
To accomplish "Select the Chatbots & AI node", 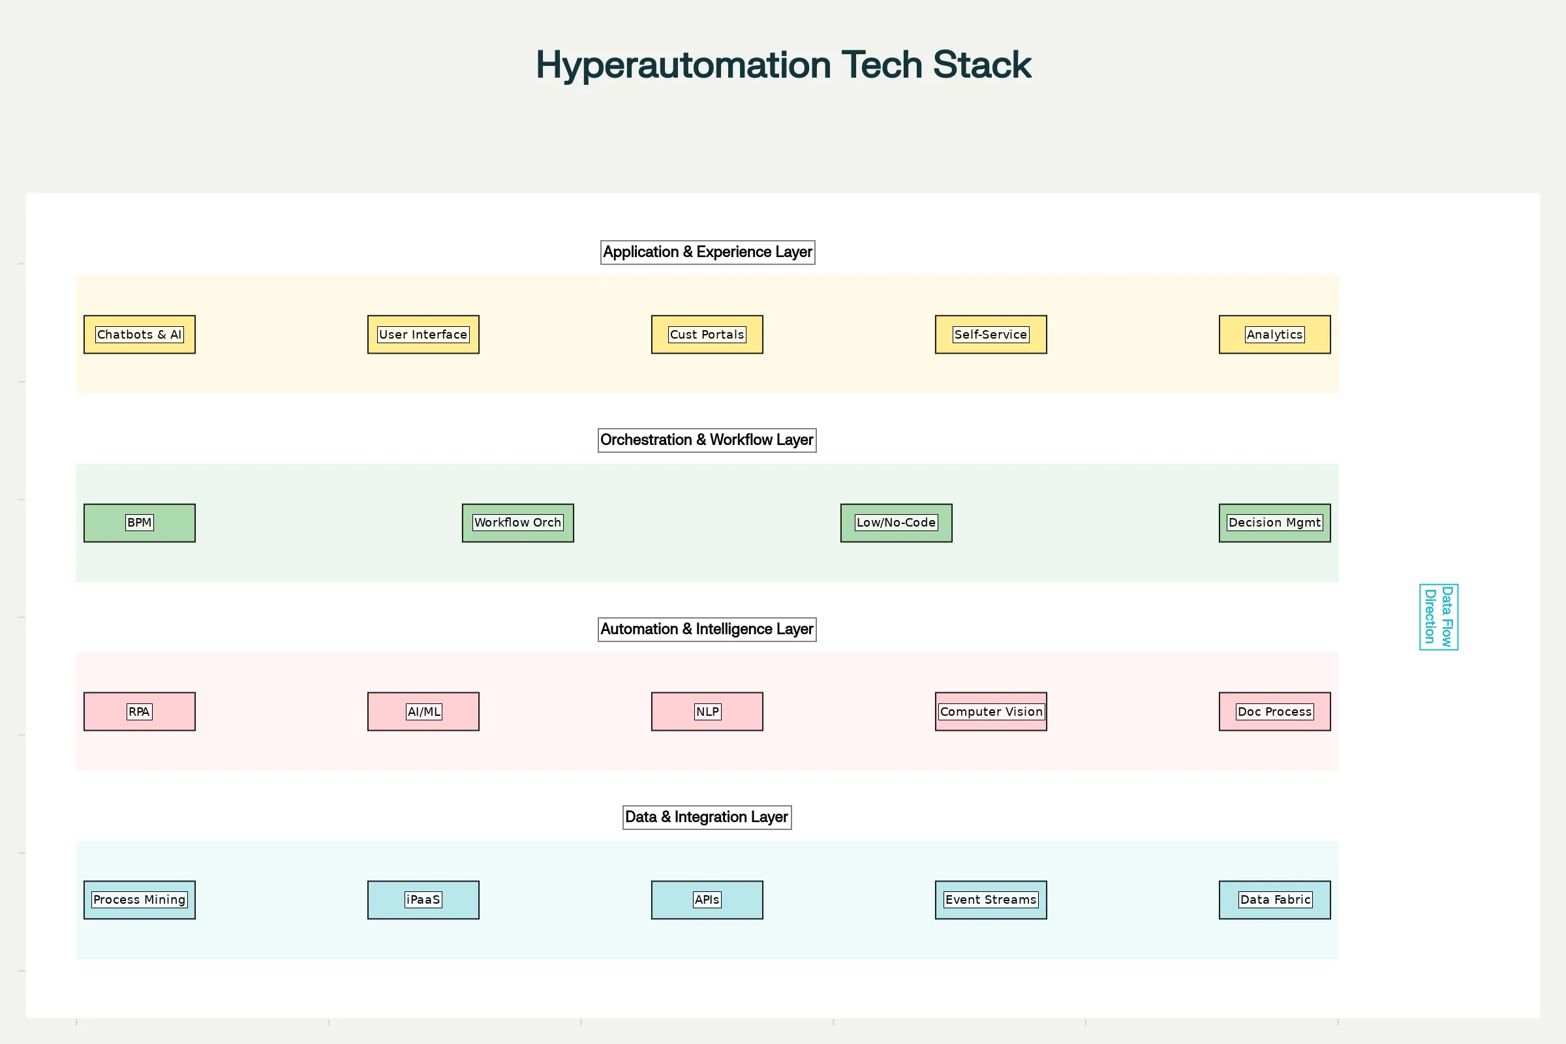I will click(138, 334).
